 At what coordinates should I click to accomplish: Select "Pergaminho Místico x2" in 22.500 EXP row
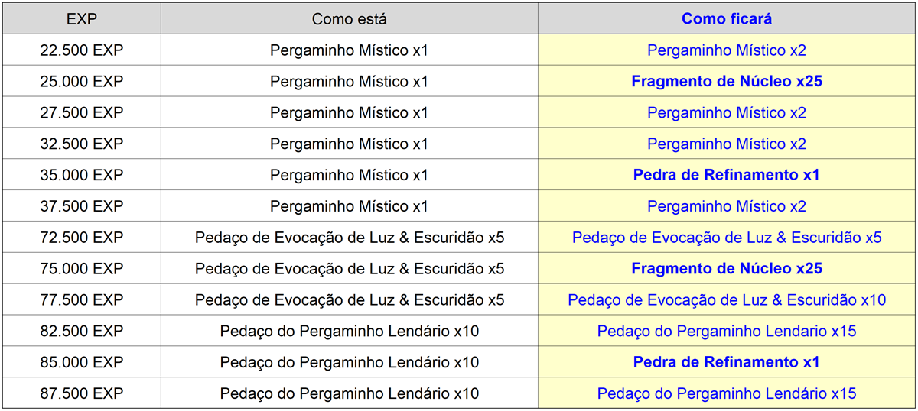[x=726, y=50]
